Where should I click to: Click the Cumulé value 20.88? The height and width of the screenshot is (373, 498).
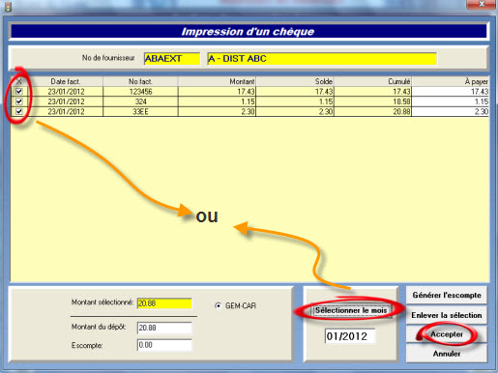pyautogui.click(x=373, y=111)
